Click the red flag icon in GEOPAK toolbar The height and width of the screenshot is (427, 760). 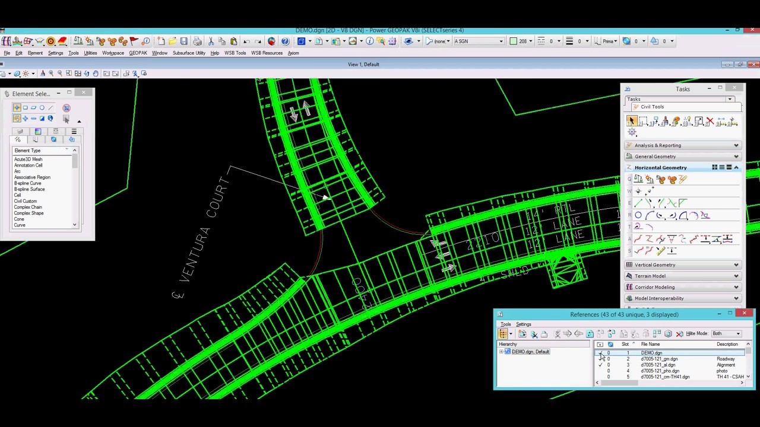tap(134, 41)
